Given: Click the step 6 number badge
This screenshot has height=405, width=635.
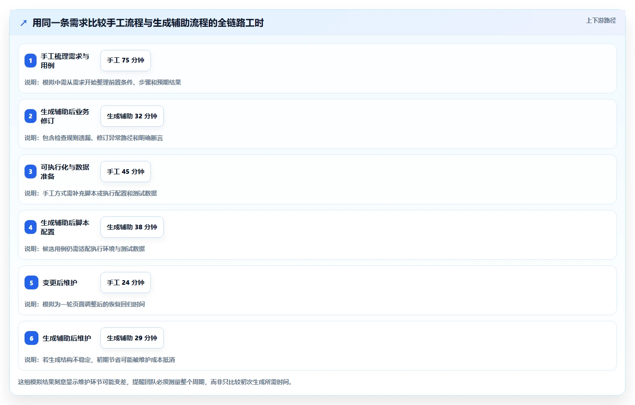Looking at the screenshot, I should pyautogui.click(x=31, y=338).
